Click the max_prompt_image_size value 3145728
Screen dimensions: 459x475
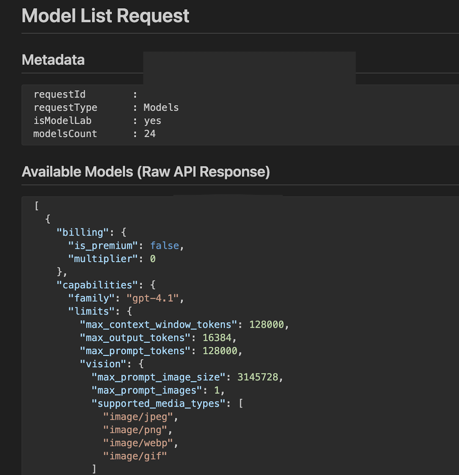tap(257, 377)
